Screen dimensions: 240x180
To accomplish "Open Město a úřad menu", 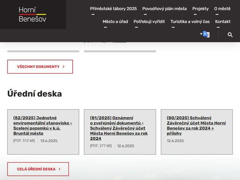I will tap(115, 22).
